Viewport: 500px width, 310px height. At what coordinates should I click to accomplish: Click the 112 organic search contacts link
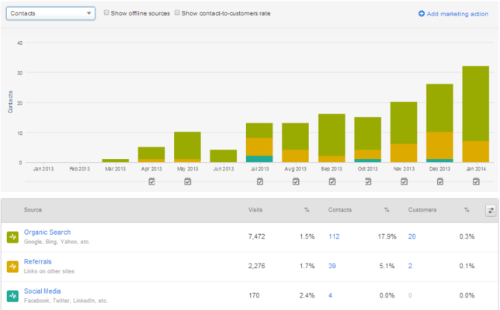(x=334, y=236)
